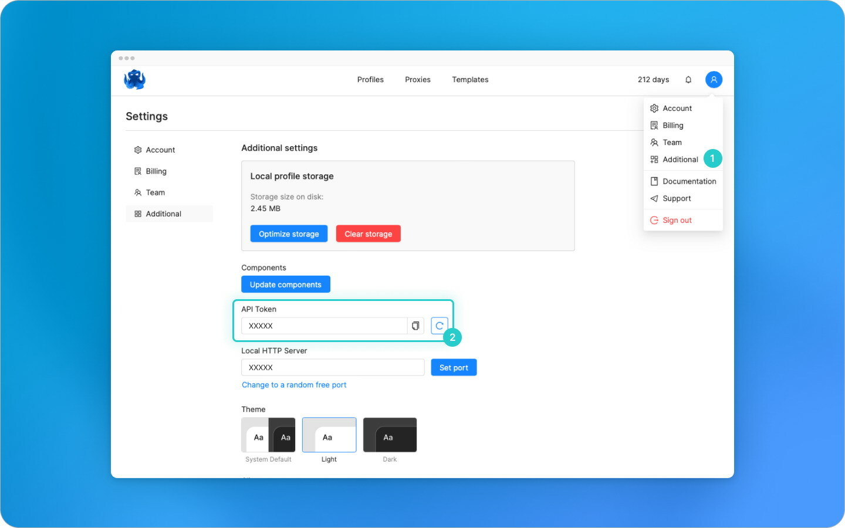Image resolution: width=845 pixels, height=528 pixels.
Task: Open Documentation from the account menu
Action: pos(689,181)
